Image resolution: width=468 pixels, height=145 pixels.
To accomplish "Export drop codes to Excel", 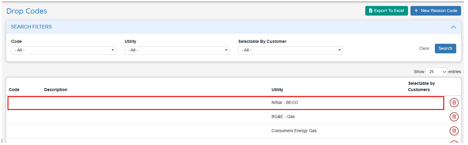I will coord(386,11).
